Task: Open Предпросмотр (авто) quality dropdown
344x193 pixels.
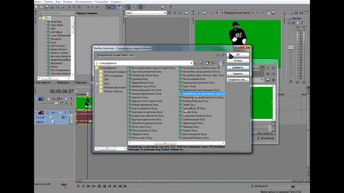Action: pos(253,13)
